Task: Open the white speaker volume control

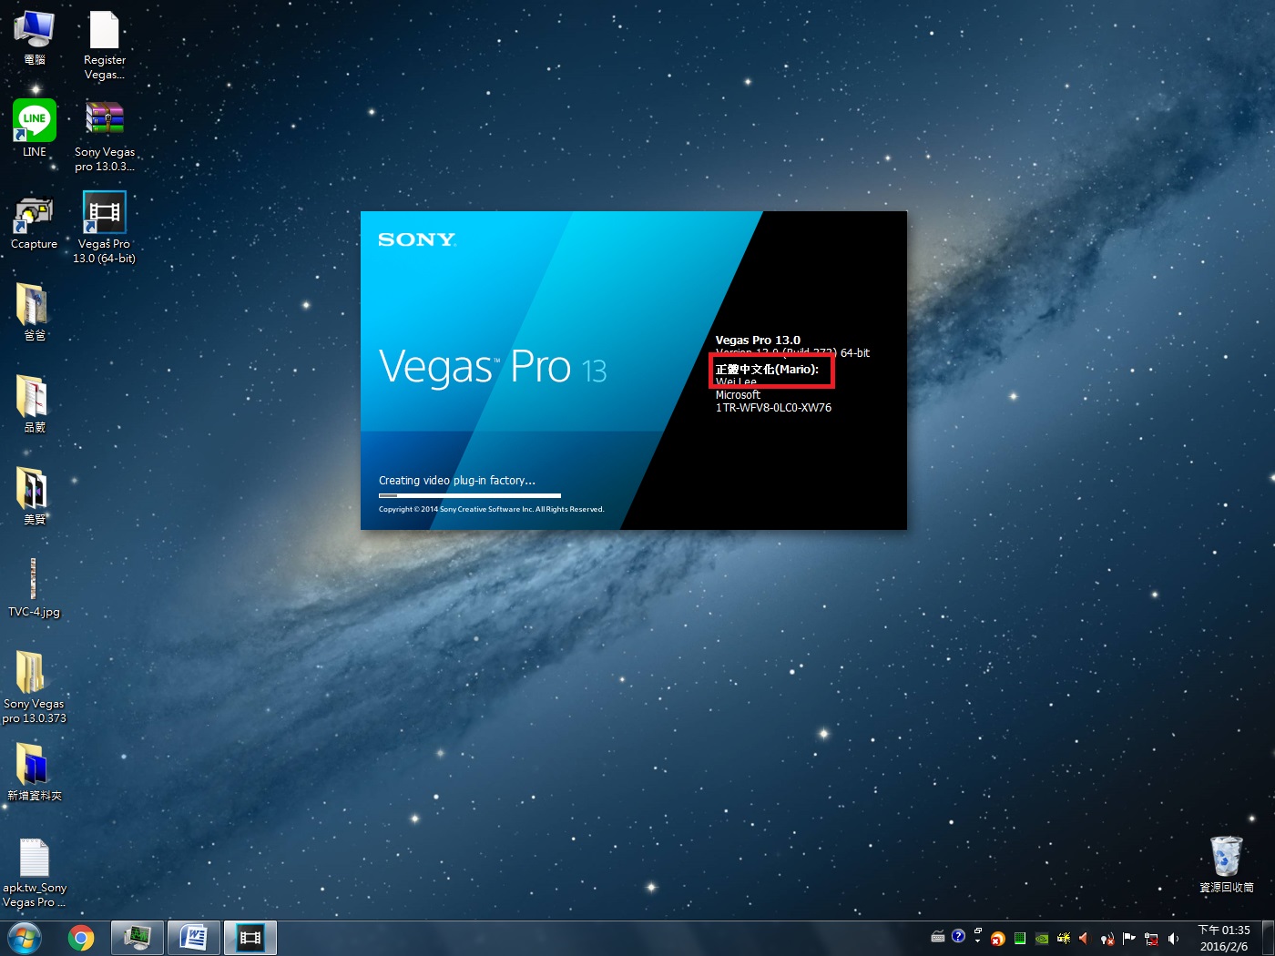Action: (x=1173, y=938)
